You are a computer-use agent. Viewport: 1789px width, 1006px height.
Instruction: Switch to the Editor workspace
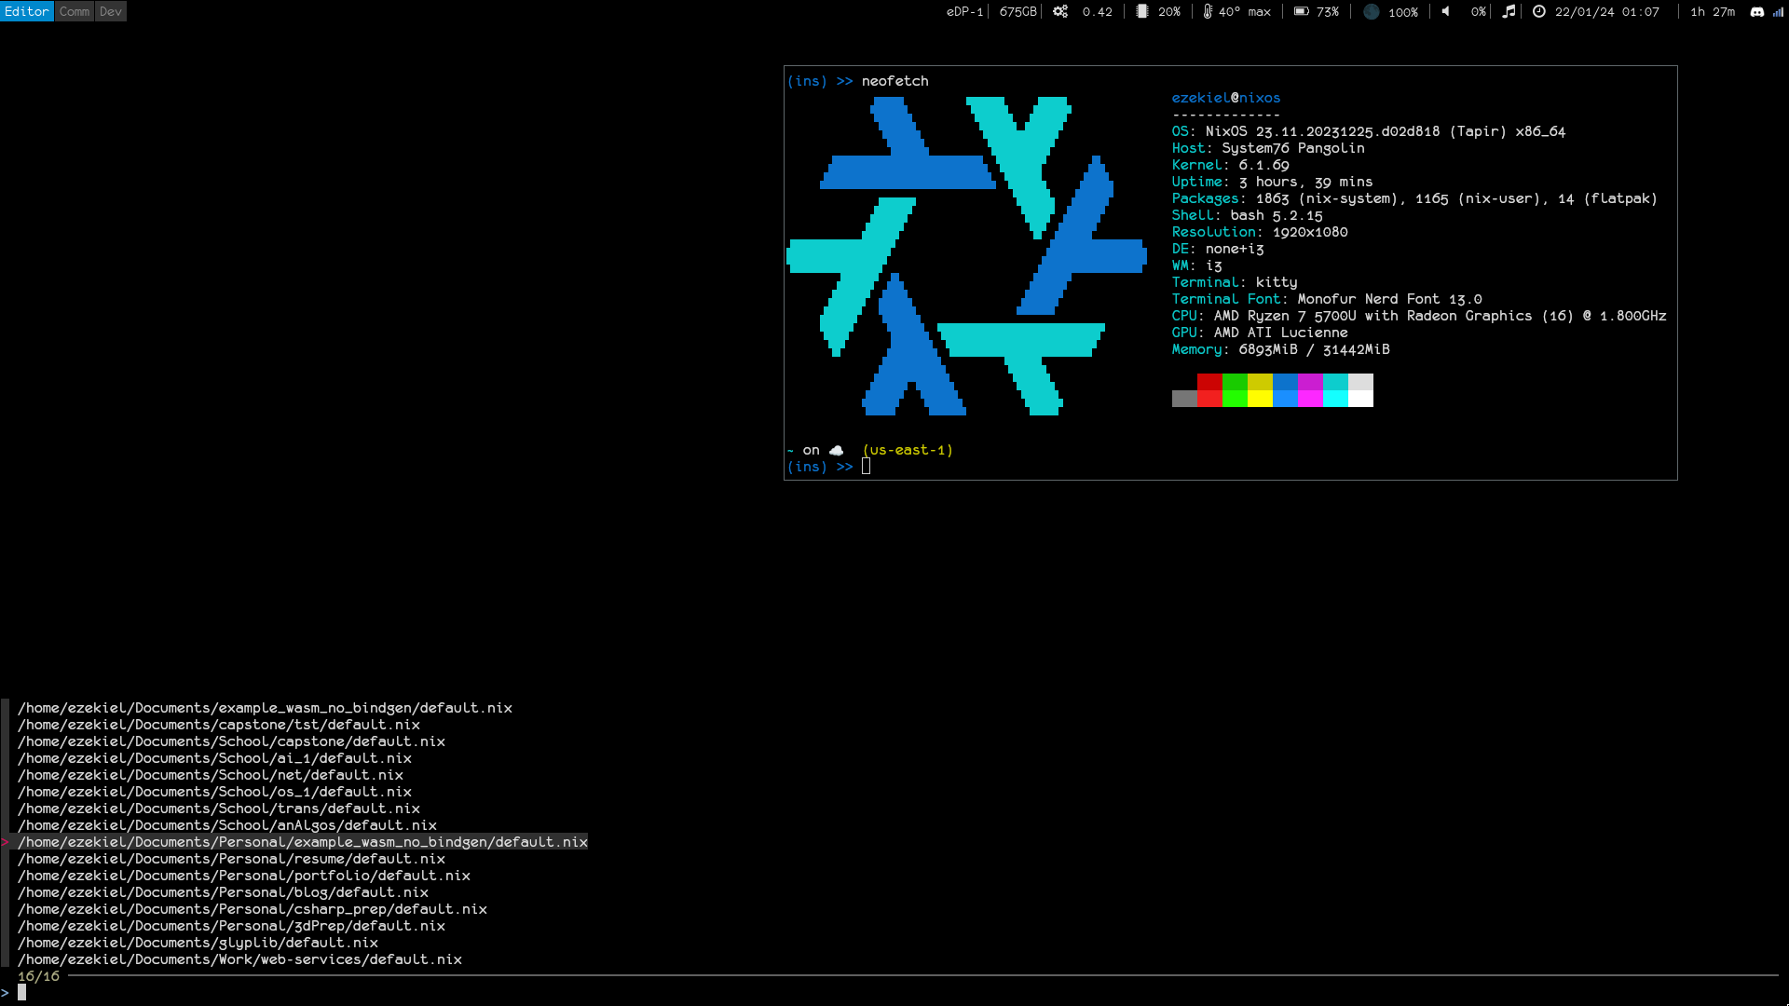point(26,11)
